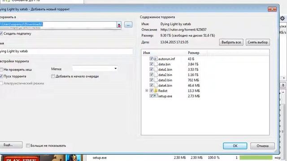This screenshot has width=287, height=161.
Task: Open the save path dropdown arrow
Action: click(x=119, y=25)
